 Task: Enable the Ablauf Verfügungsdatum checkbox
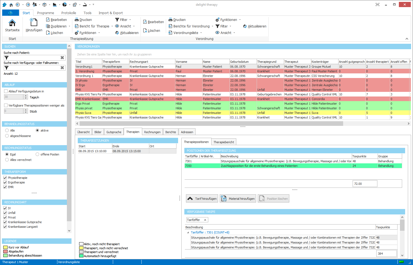click(x=6, y=91)
